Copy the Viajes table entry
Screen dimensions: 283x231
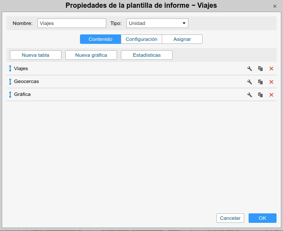(x=260, y=68)
